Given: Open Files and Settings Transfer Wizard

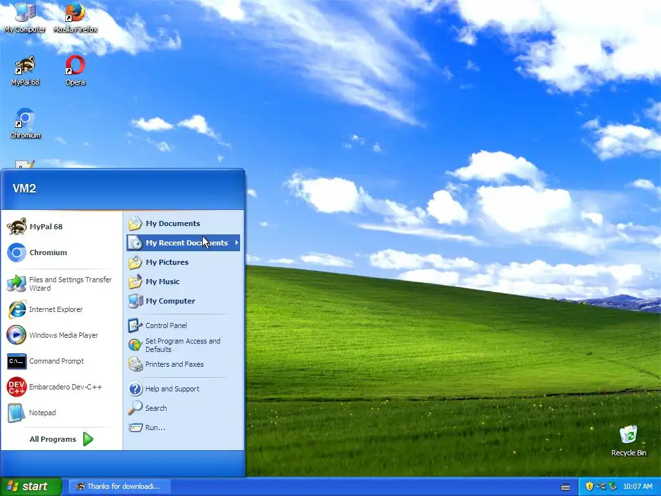Looking at the screenshot, I should [x=61, y=284].
